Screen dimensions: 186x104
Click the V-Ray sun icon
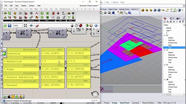click(x=167, y=10)
